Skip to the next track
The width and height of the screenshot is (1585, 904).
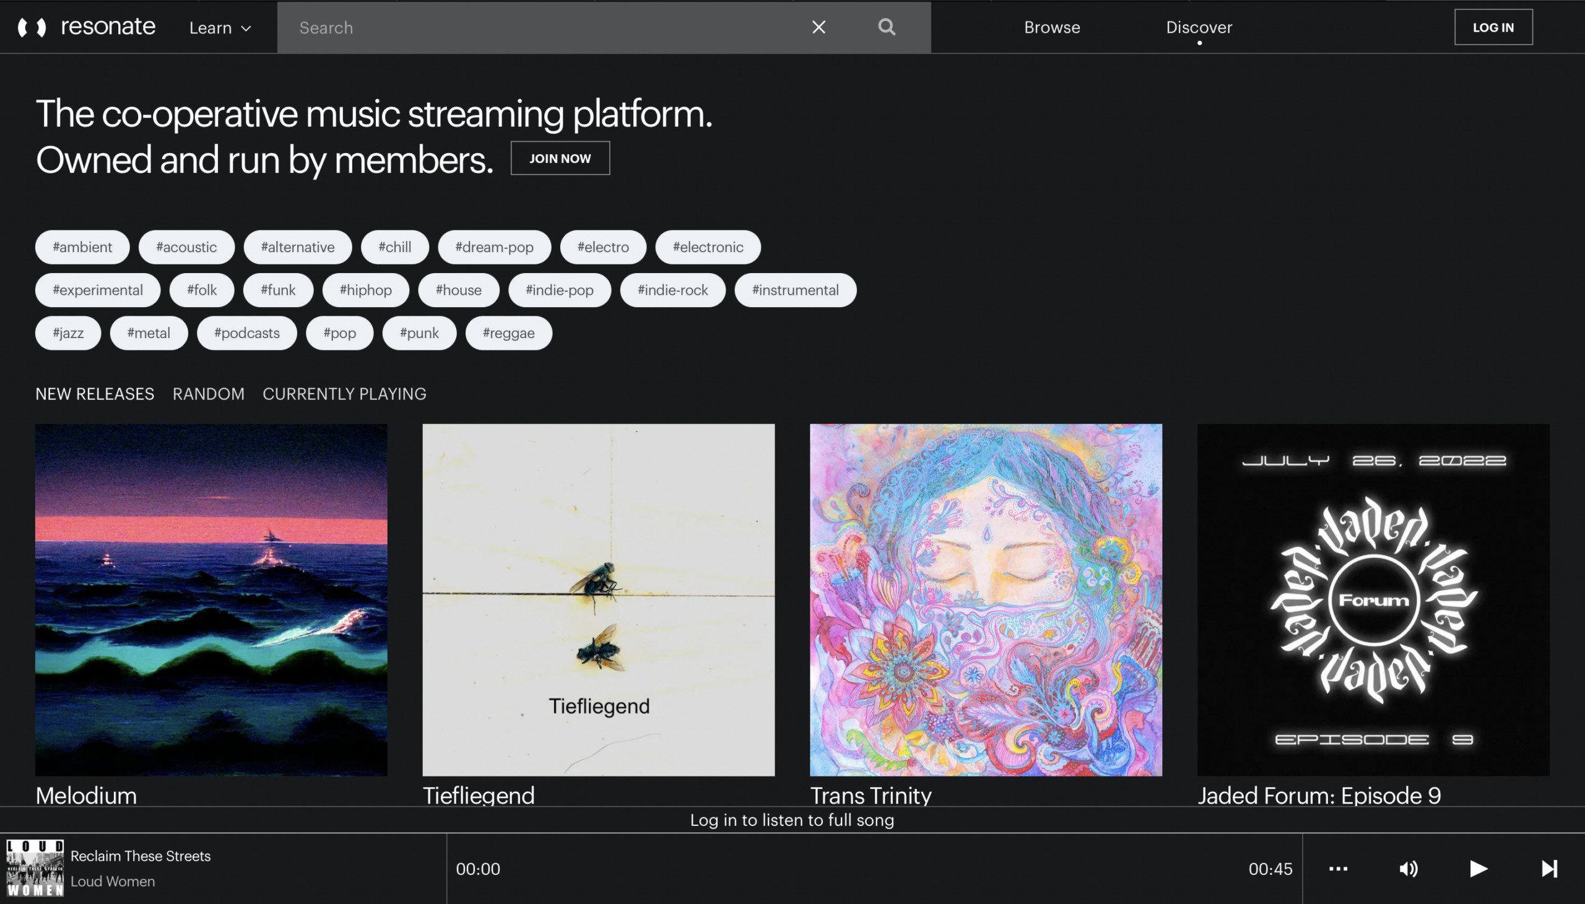tap(1550, 869)
